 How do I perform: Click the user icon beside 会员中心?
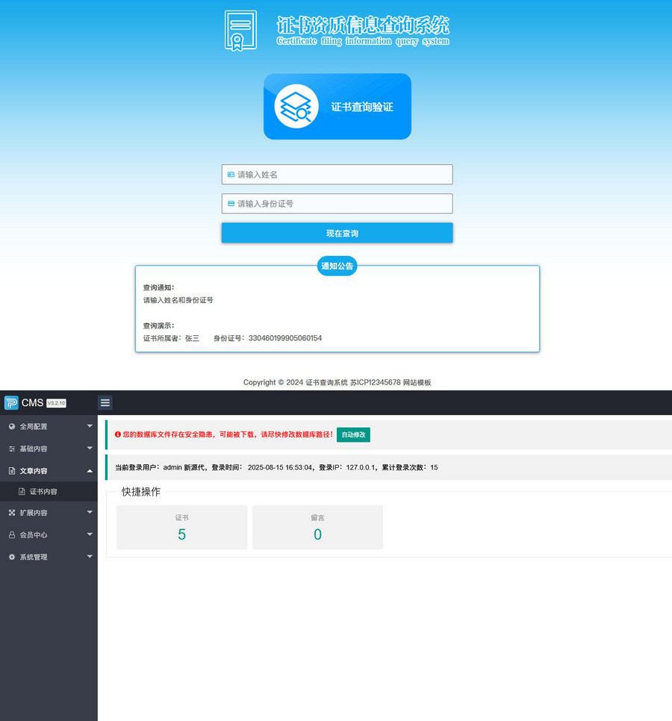(x=12, y=535)
